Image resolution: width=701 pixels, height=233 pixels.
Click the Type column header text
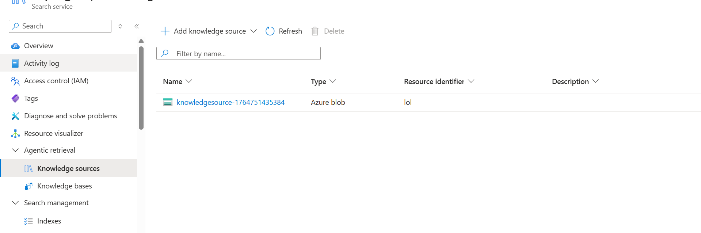319,81
